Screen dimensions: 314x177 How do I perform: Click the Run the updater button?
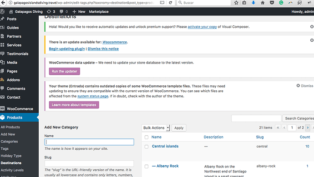tap(65, 71)
